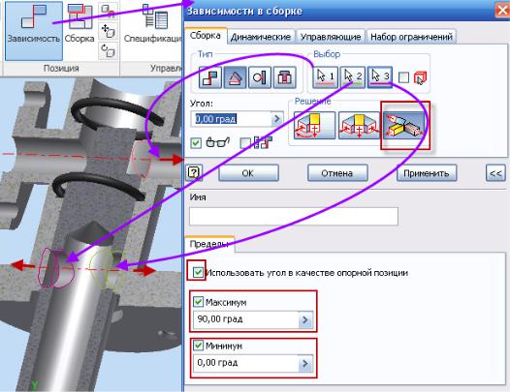Click the pick part first cube icon
Image resolution: width=510 pixels, height=392 pixels.
click(420, 78)
